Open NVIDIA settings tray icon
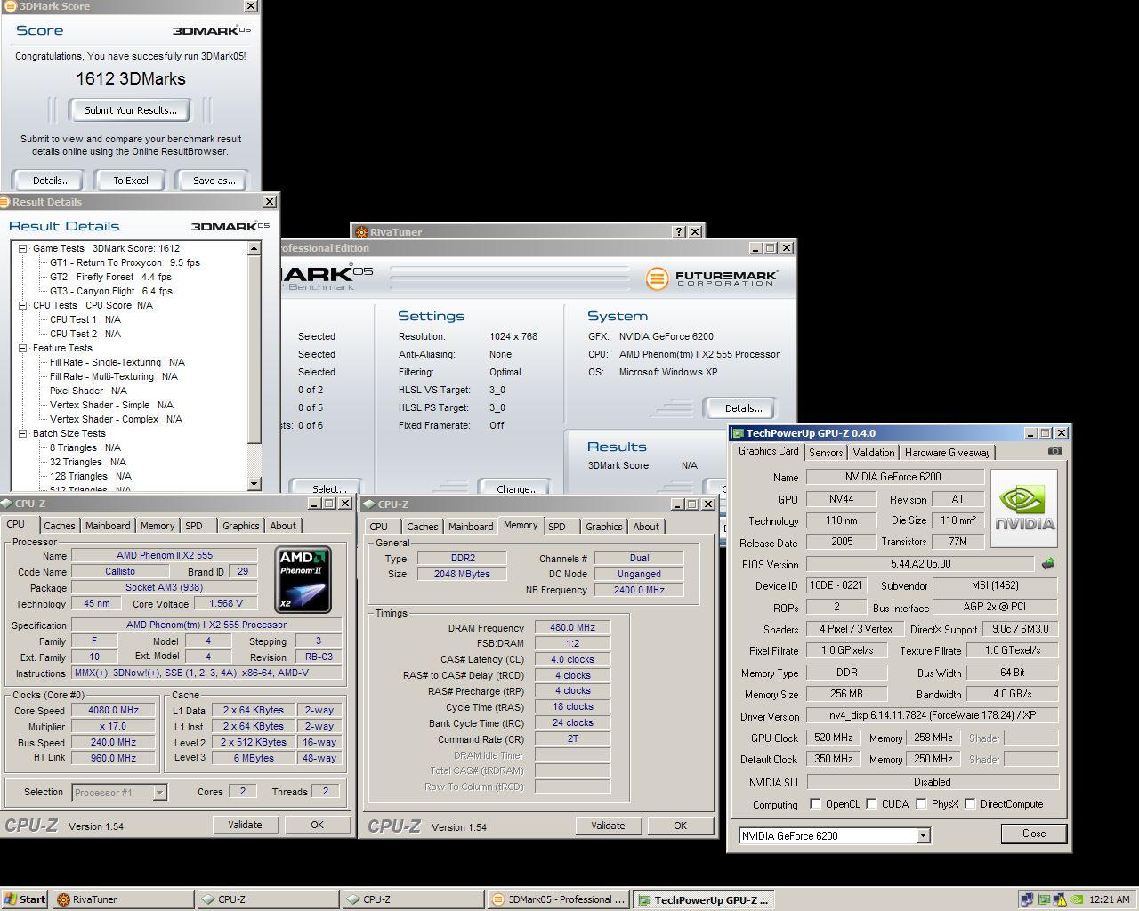1139x911 pixels. (x=1076, y=899)
